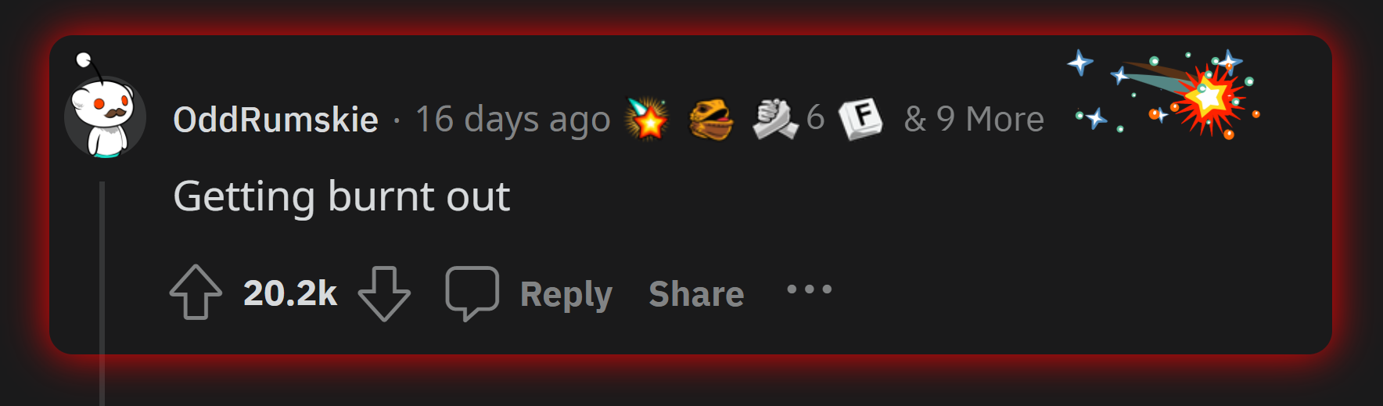Screen dimensions: 1383x406
Task: Click the Share button
Action: click(x=696, y=294)
